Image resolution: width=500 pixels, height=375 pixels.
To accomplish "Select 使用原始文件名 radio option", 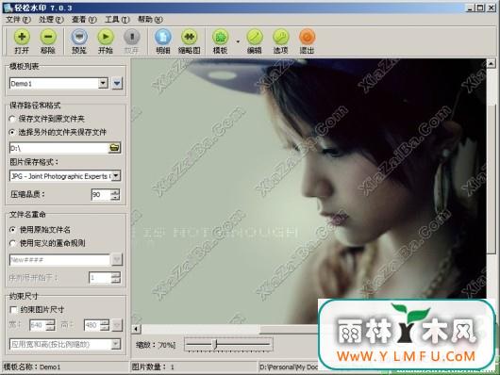I will [x=13, y=230].
